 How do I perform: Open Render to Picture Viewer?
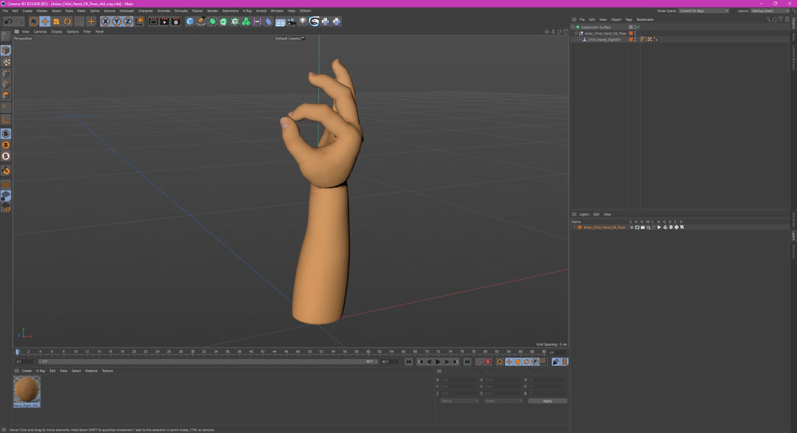164,22
